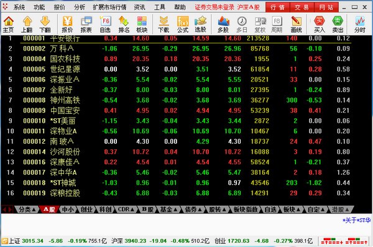
Task: Switch to the 科创 tab
Action: pyautogui.click(x=105, y=210)
